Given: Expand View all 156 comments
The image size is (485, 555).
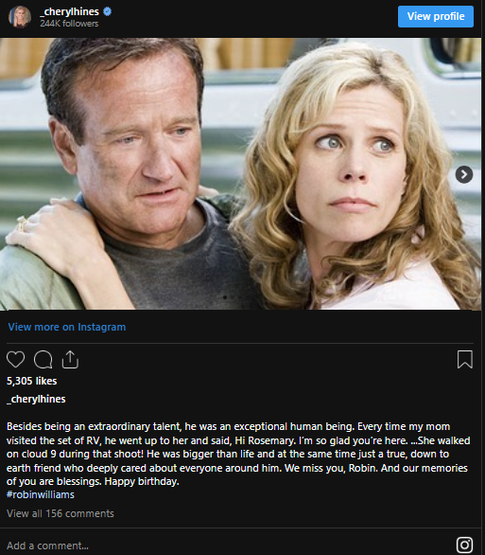Looking at the screenshot, I should coord(61,513).
